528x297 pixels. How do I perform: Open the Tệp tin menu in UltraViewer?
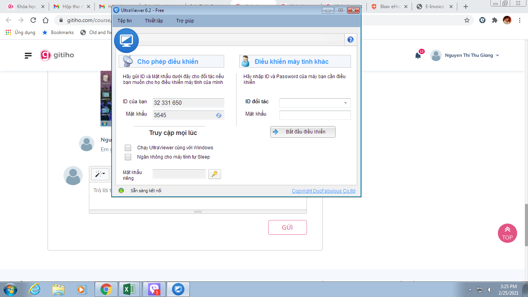coord(124,21)
